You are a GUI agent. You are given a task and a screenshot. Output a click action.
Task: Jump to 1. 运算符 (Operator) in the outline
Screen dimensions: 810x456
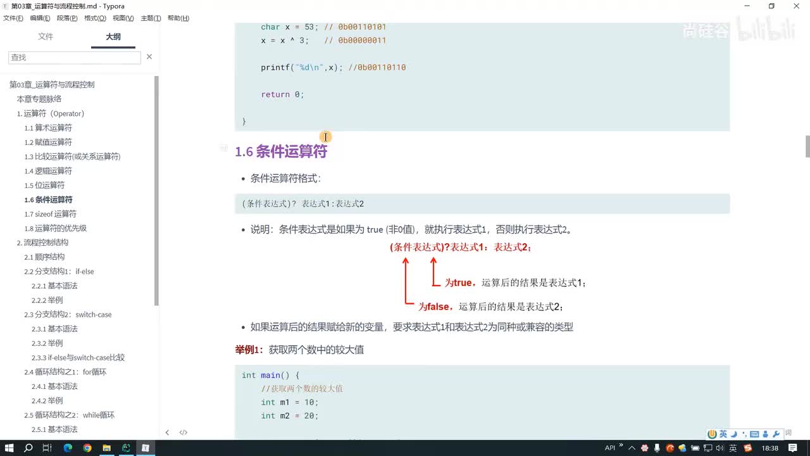(51, 114)
